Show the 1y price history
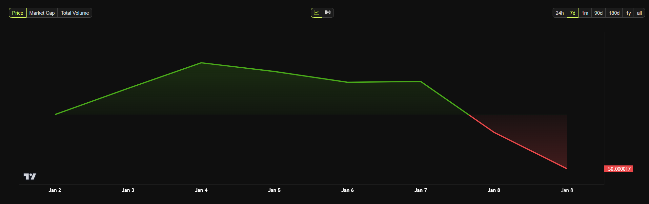This screenshot has height=204, width=649. pyautogui.click(x=628, y=13)
